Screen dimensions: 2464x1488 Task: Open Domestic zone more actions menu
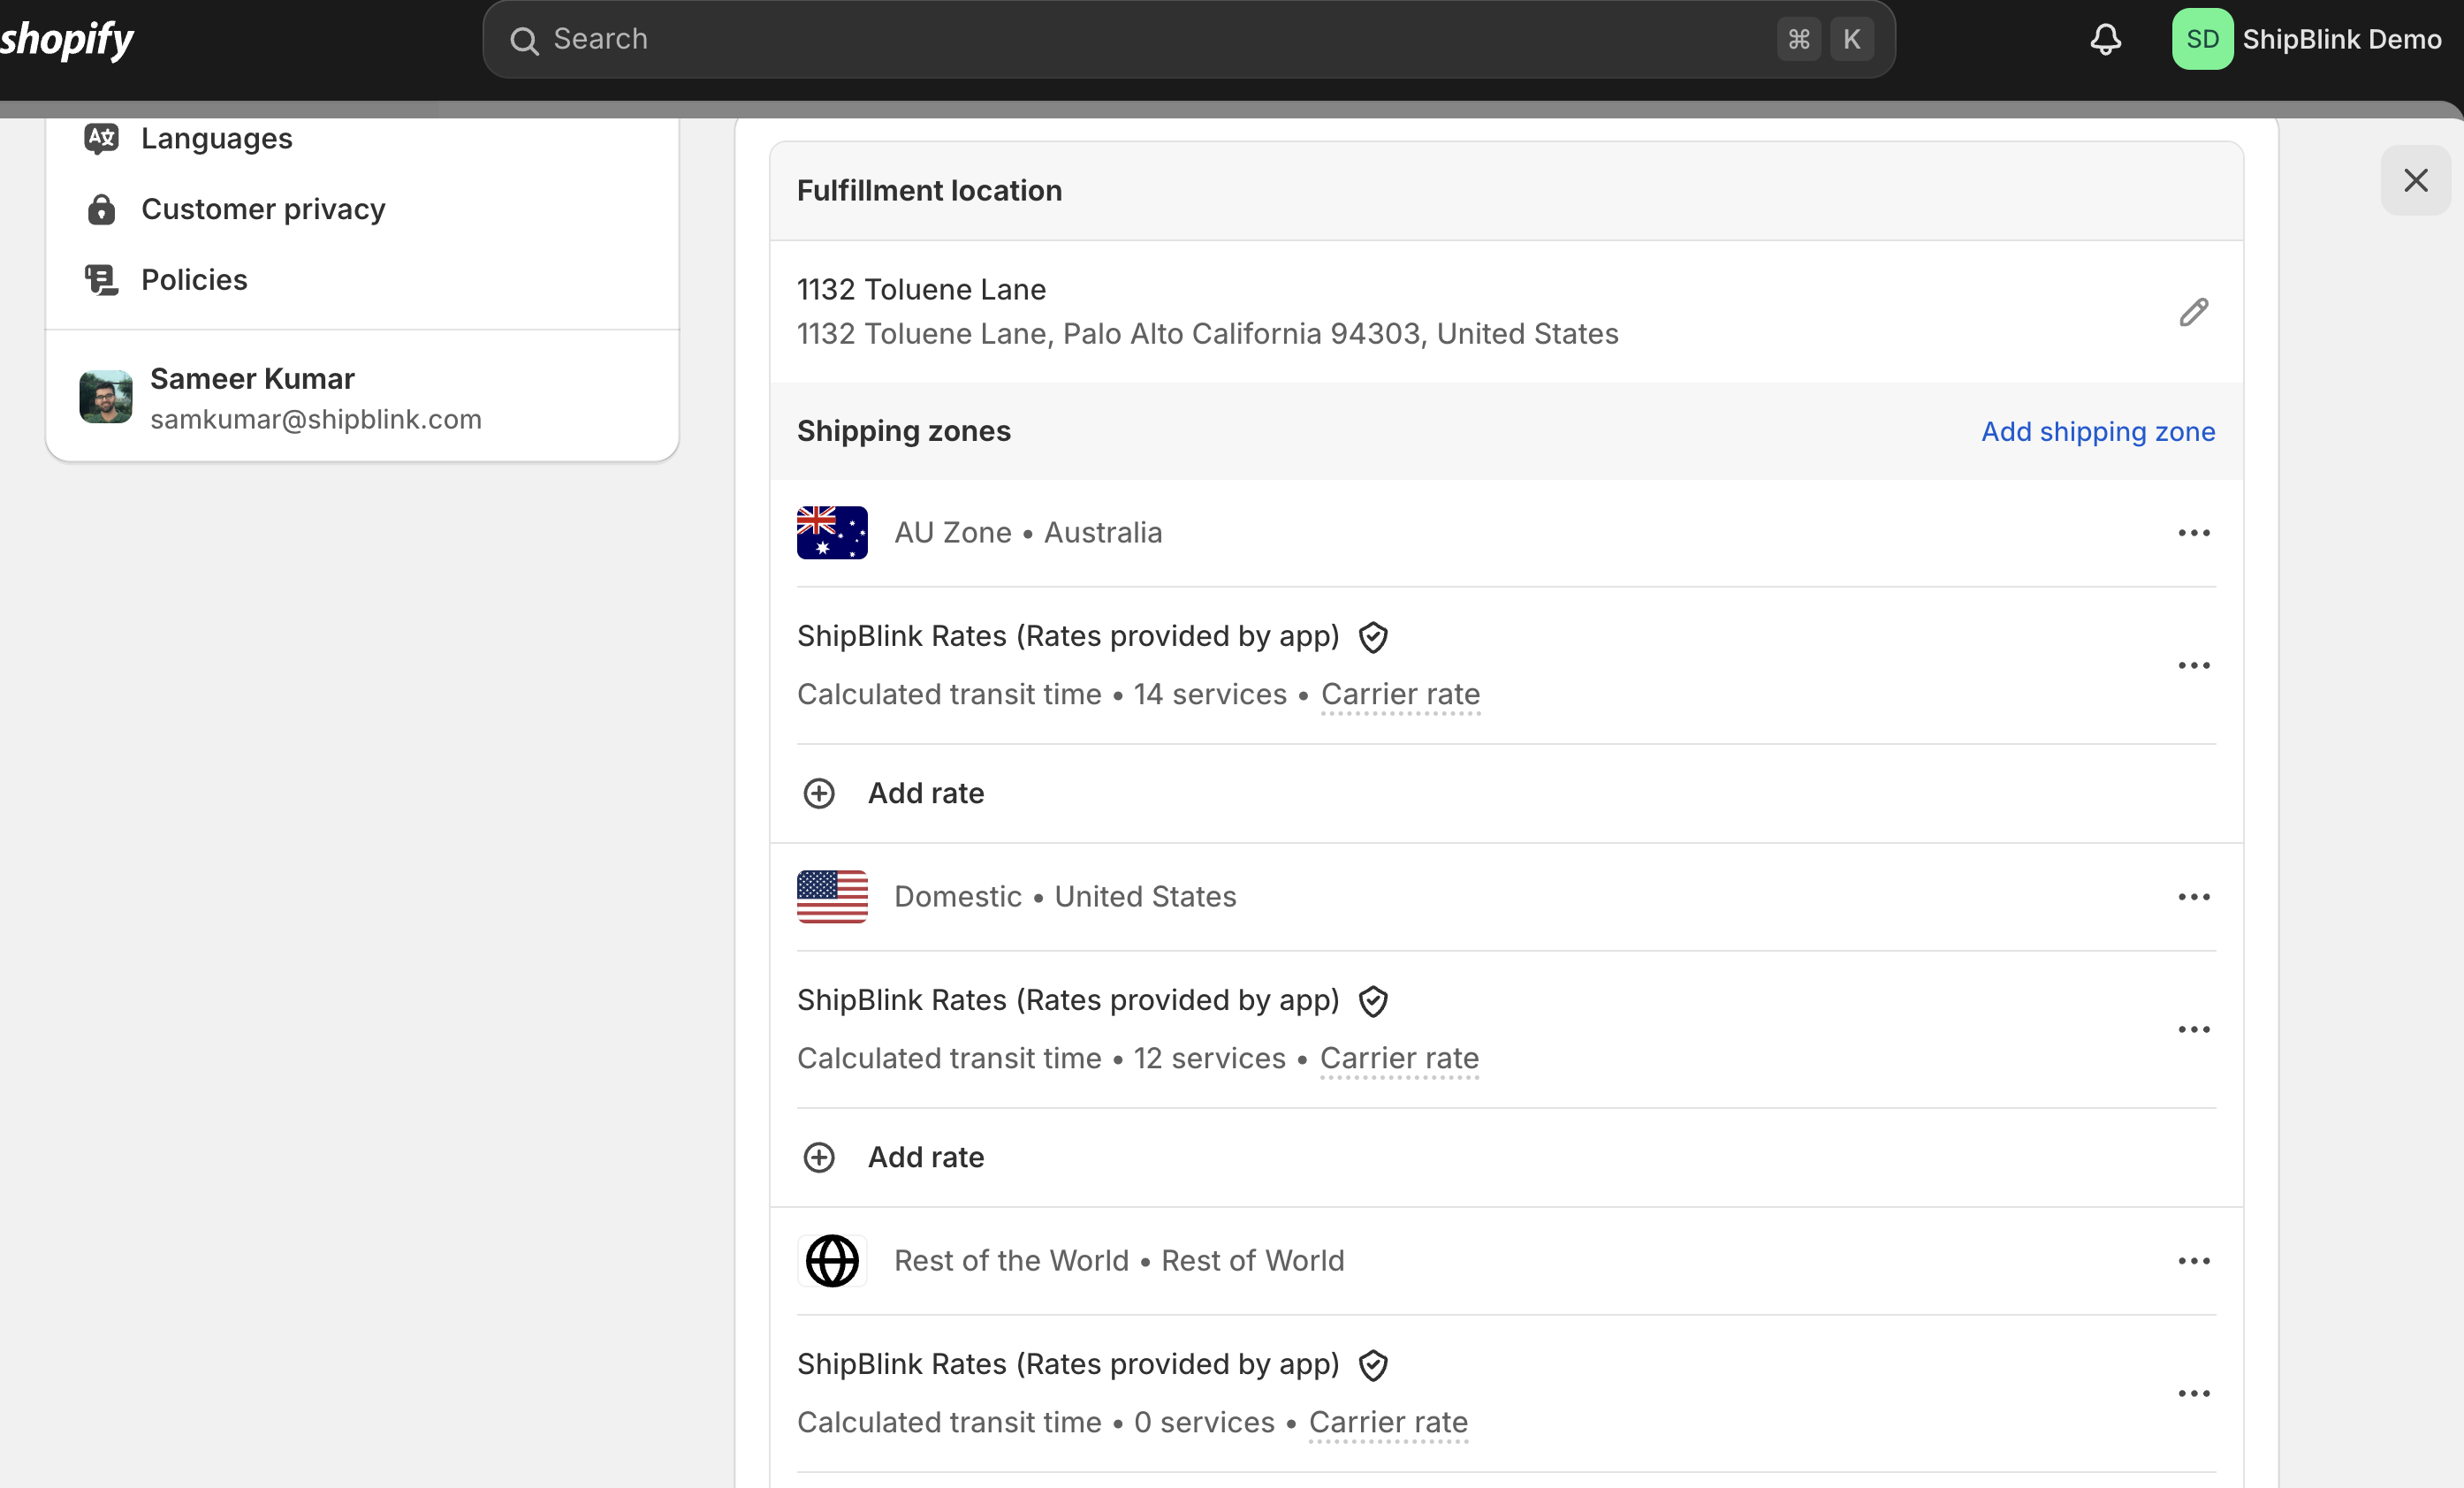coord(2193,897)
